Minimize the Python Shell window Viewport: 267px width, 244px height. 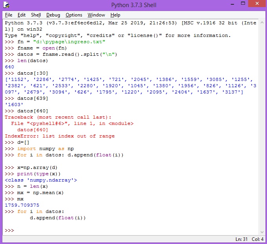click(232, 4)
